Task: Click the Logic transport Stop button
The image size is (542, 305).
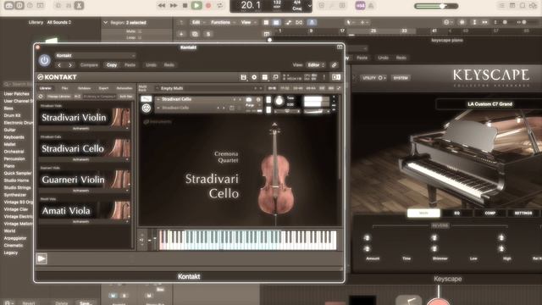Action: (185, 5)
